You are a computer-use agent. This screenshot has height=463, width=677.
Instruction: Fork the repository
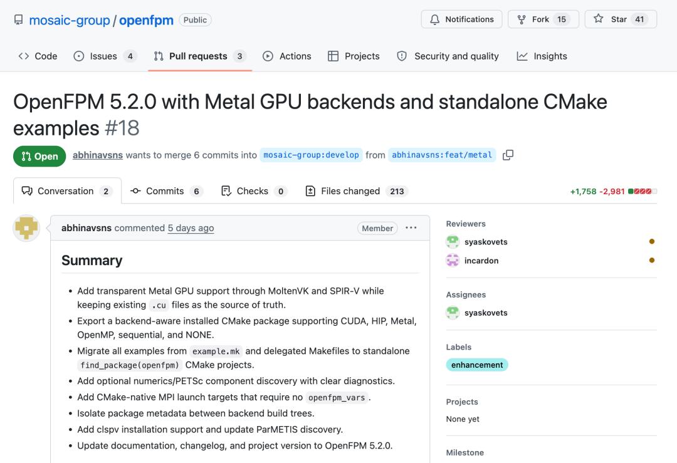543,19
